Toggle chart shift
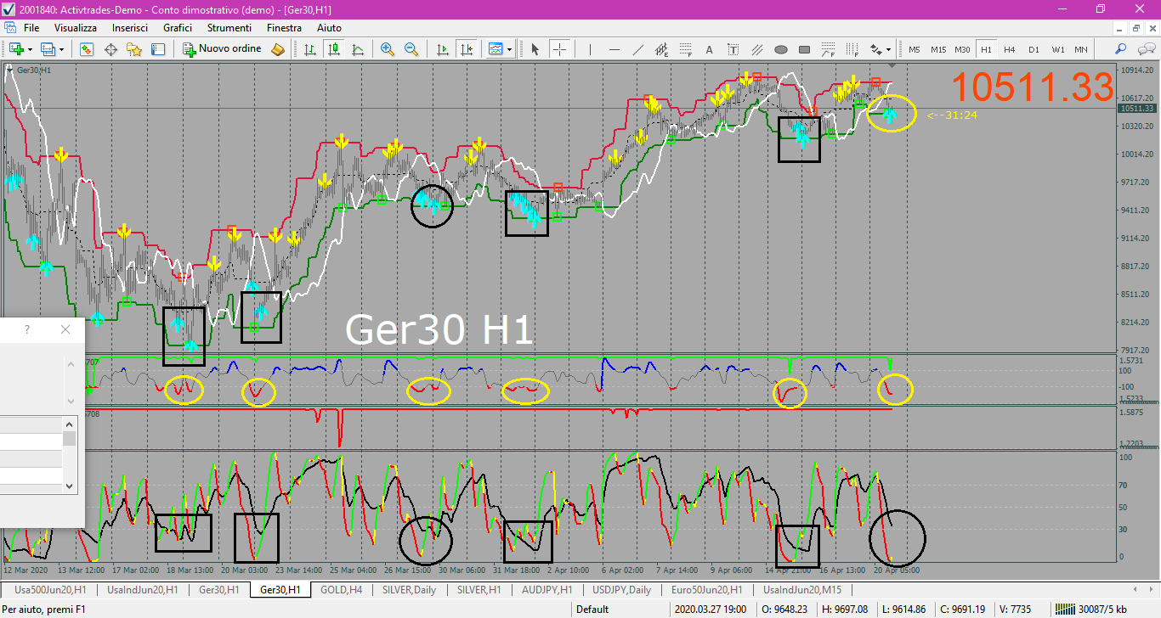 (x=466, y=49)
